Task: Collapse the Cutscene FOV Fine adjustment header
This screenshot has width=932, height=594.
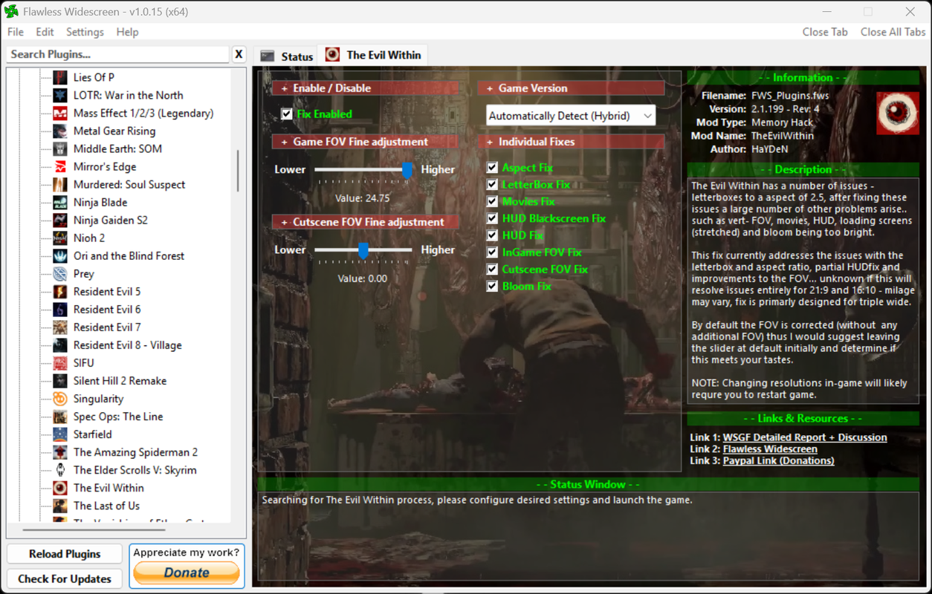Action: click(365, 221)
